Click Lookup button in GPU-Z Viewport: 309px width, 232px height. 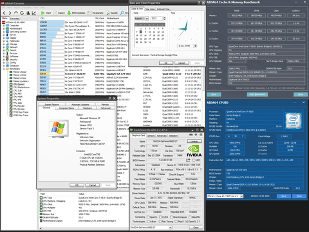194,141
